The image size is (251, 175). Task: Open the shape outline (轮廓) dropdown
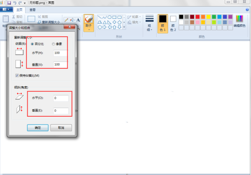[x=135, y=17]
